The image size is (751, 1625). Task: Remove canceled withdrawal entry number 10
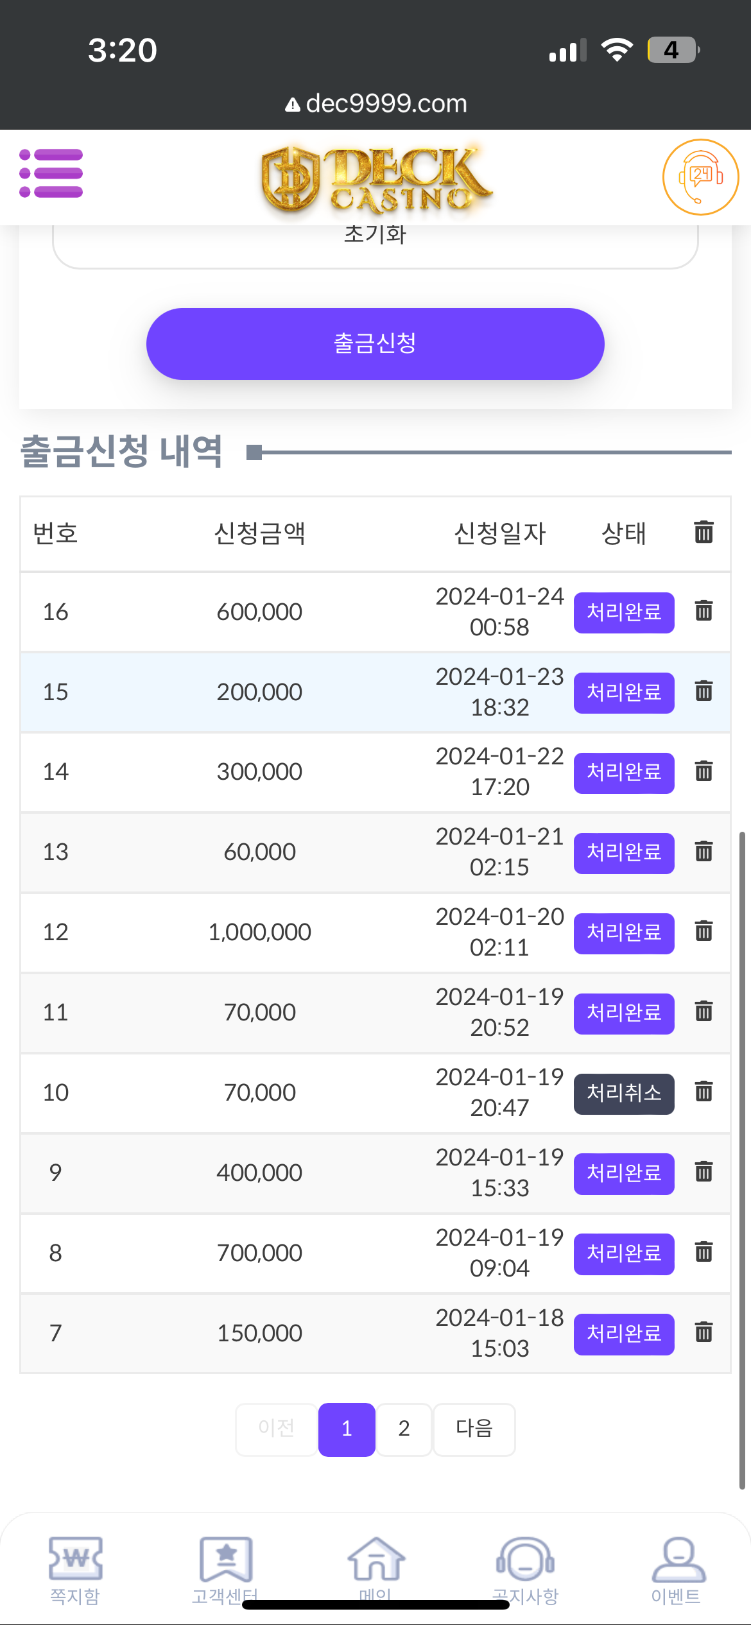[704, 1091]
